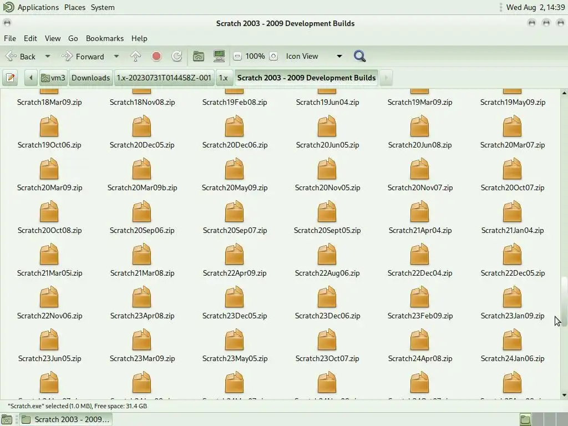568x426 pixels.
Task: Click the scrollbar down arrow
Action: pyautogui.click(x=564, y=395)
